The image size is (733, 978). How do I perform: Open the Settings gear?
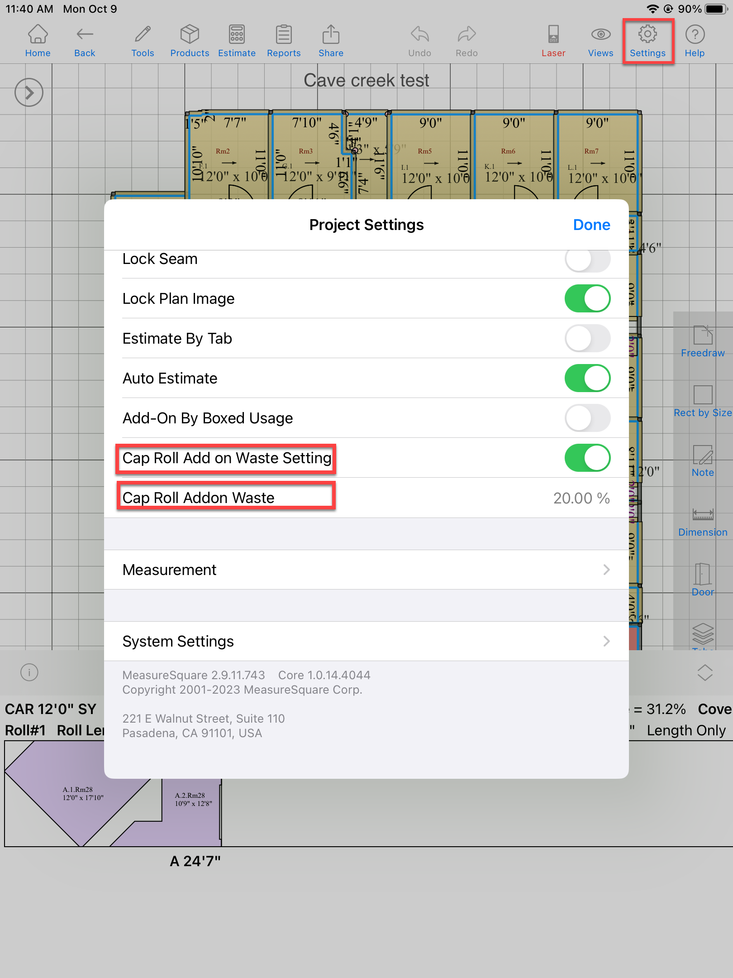click(647, 41)
